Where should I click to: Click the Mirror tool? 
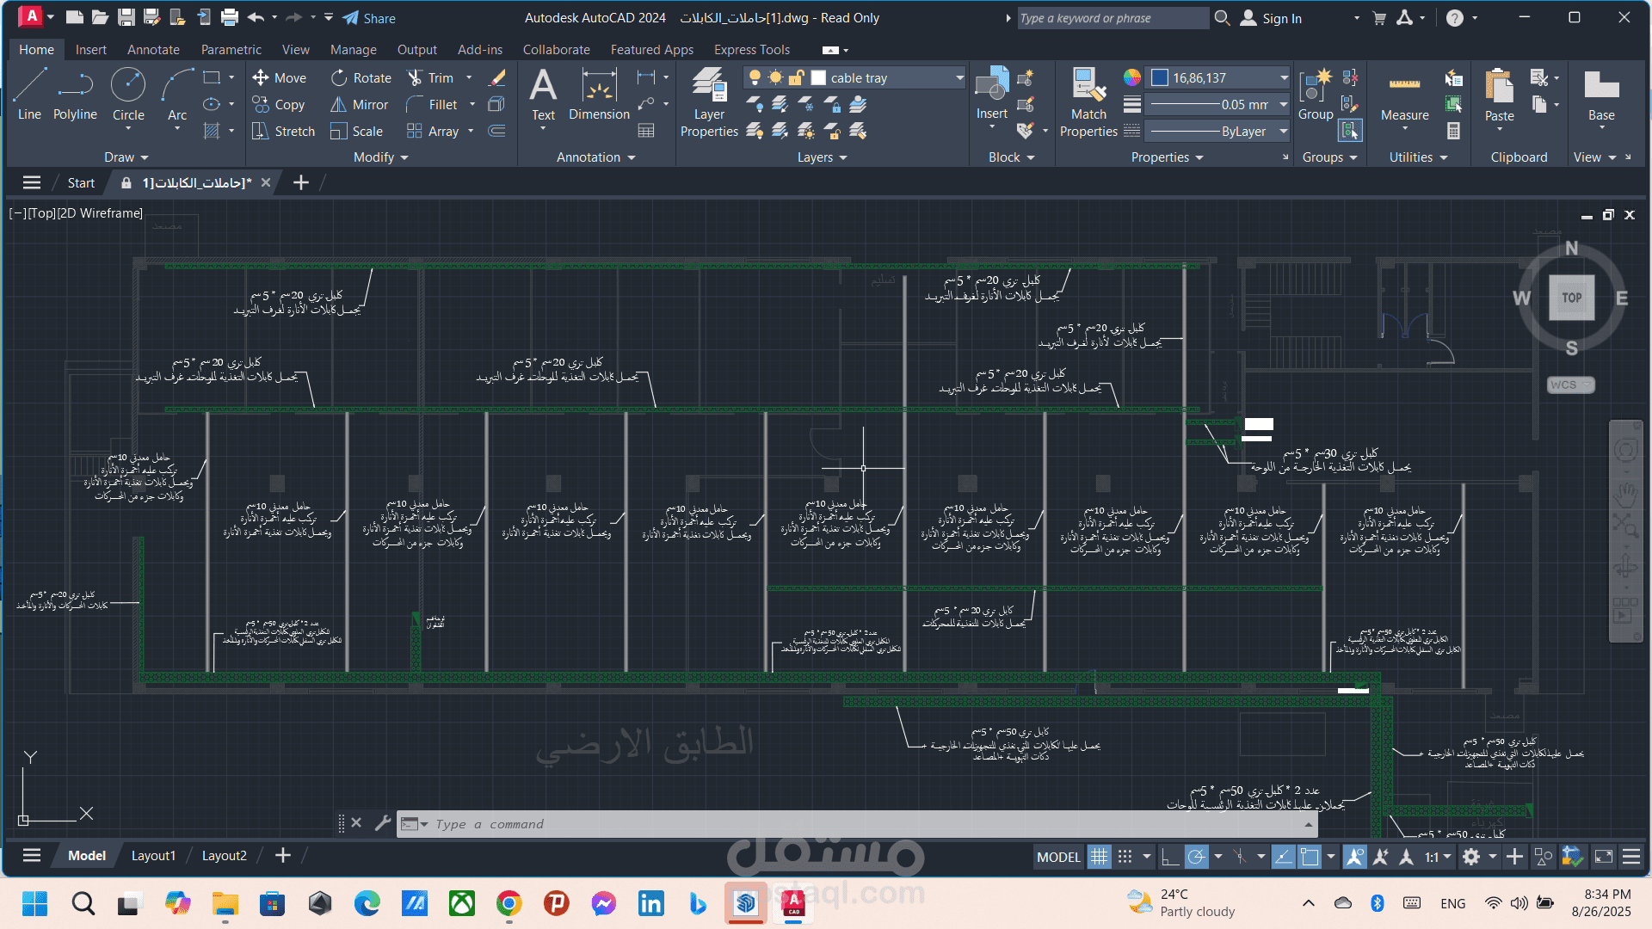coord(360,104)
